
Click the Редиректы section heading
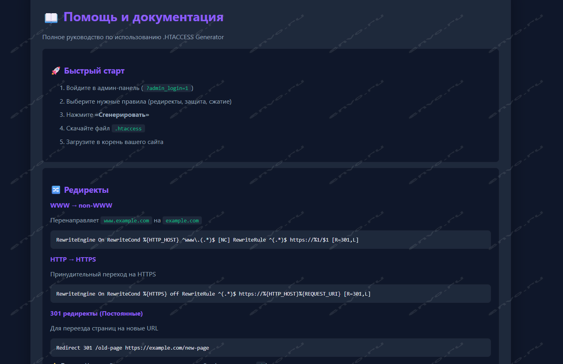[x=86, y=190]
